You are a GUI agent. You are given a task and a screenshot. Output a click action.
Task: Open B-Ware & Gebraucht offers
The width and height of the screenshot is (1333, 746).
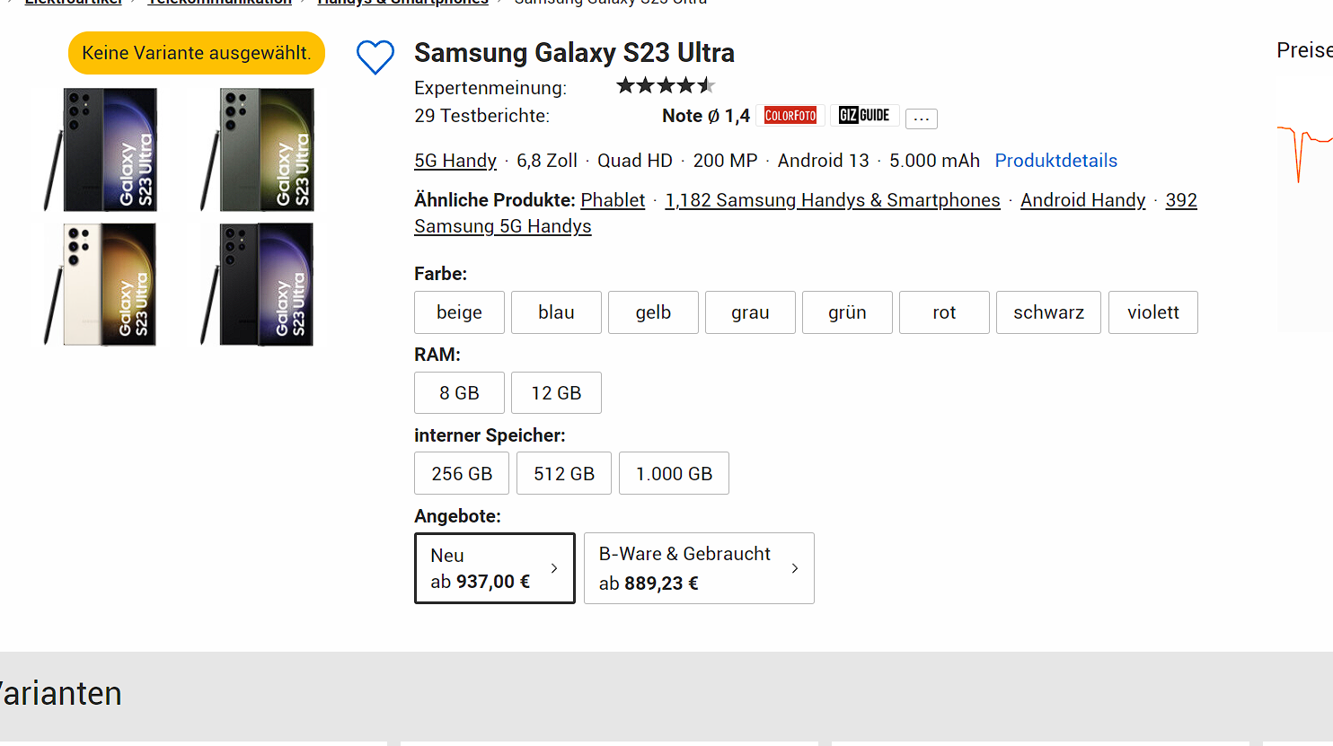click(x=698, y=568)
